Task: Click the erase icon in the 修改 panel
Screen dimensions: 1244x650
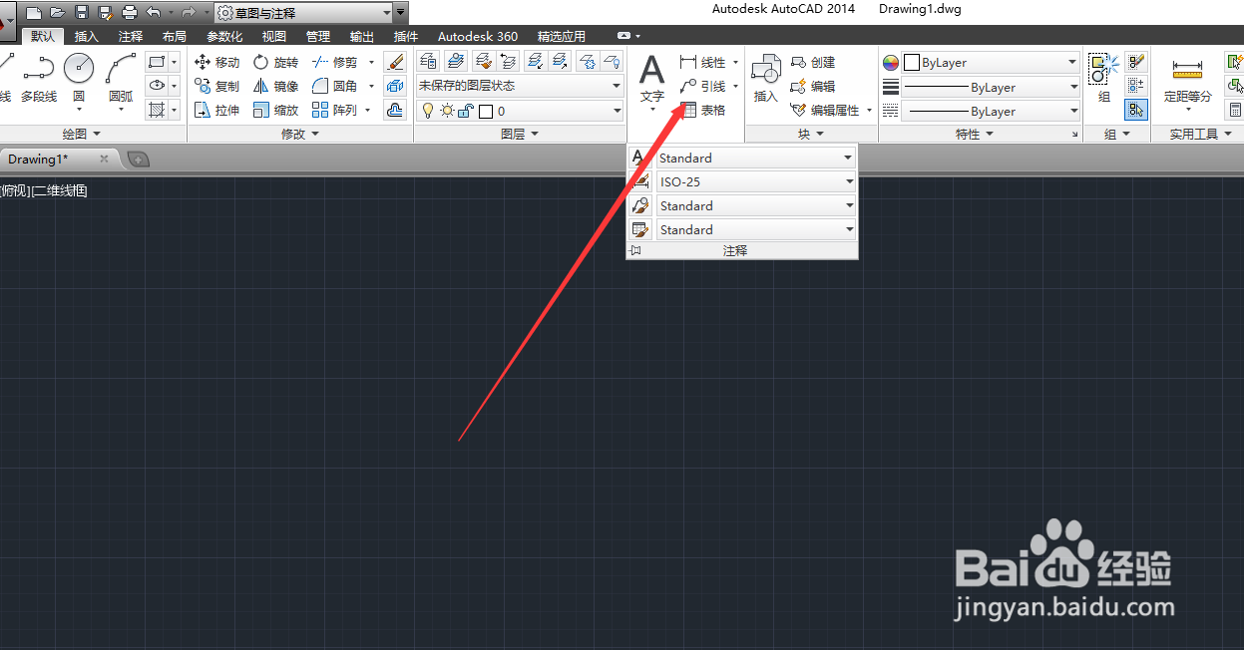Action: (x=395, y=62)
